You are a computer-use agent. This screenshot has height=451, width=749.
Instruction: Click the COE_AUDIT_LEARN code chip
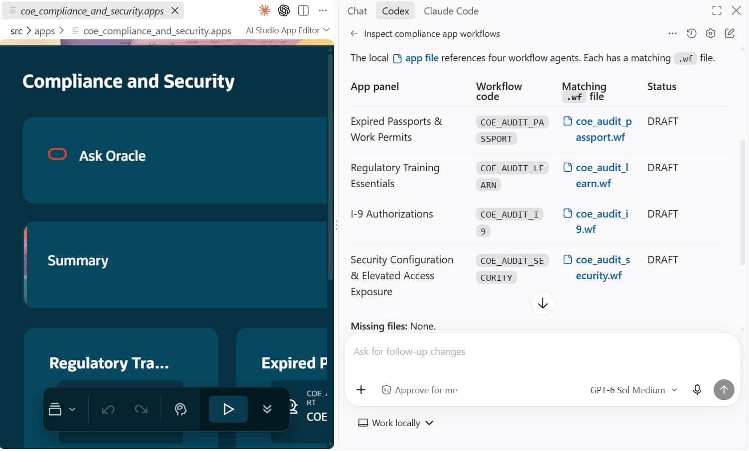click(x=512, y=177)
